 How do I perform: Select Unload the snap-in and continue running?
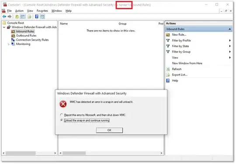coord(85,120)
